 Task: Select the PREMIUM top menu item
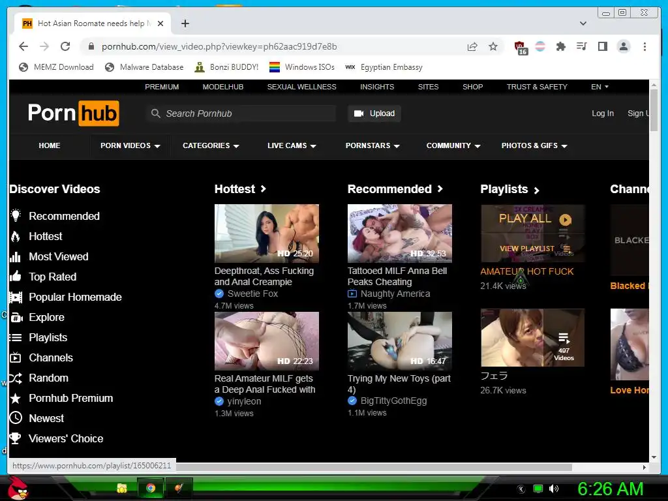pos(162,87)
